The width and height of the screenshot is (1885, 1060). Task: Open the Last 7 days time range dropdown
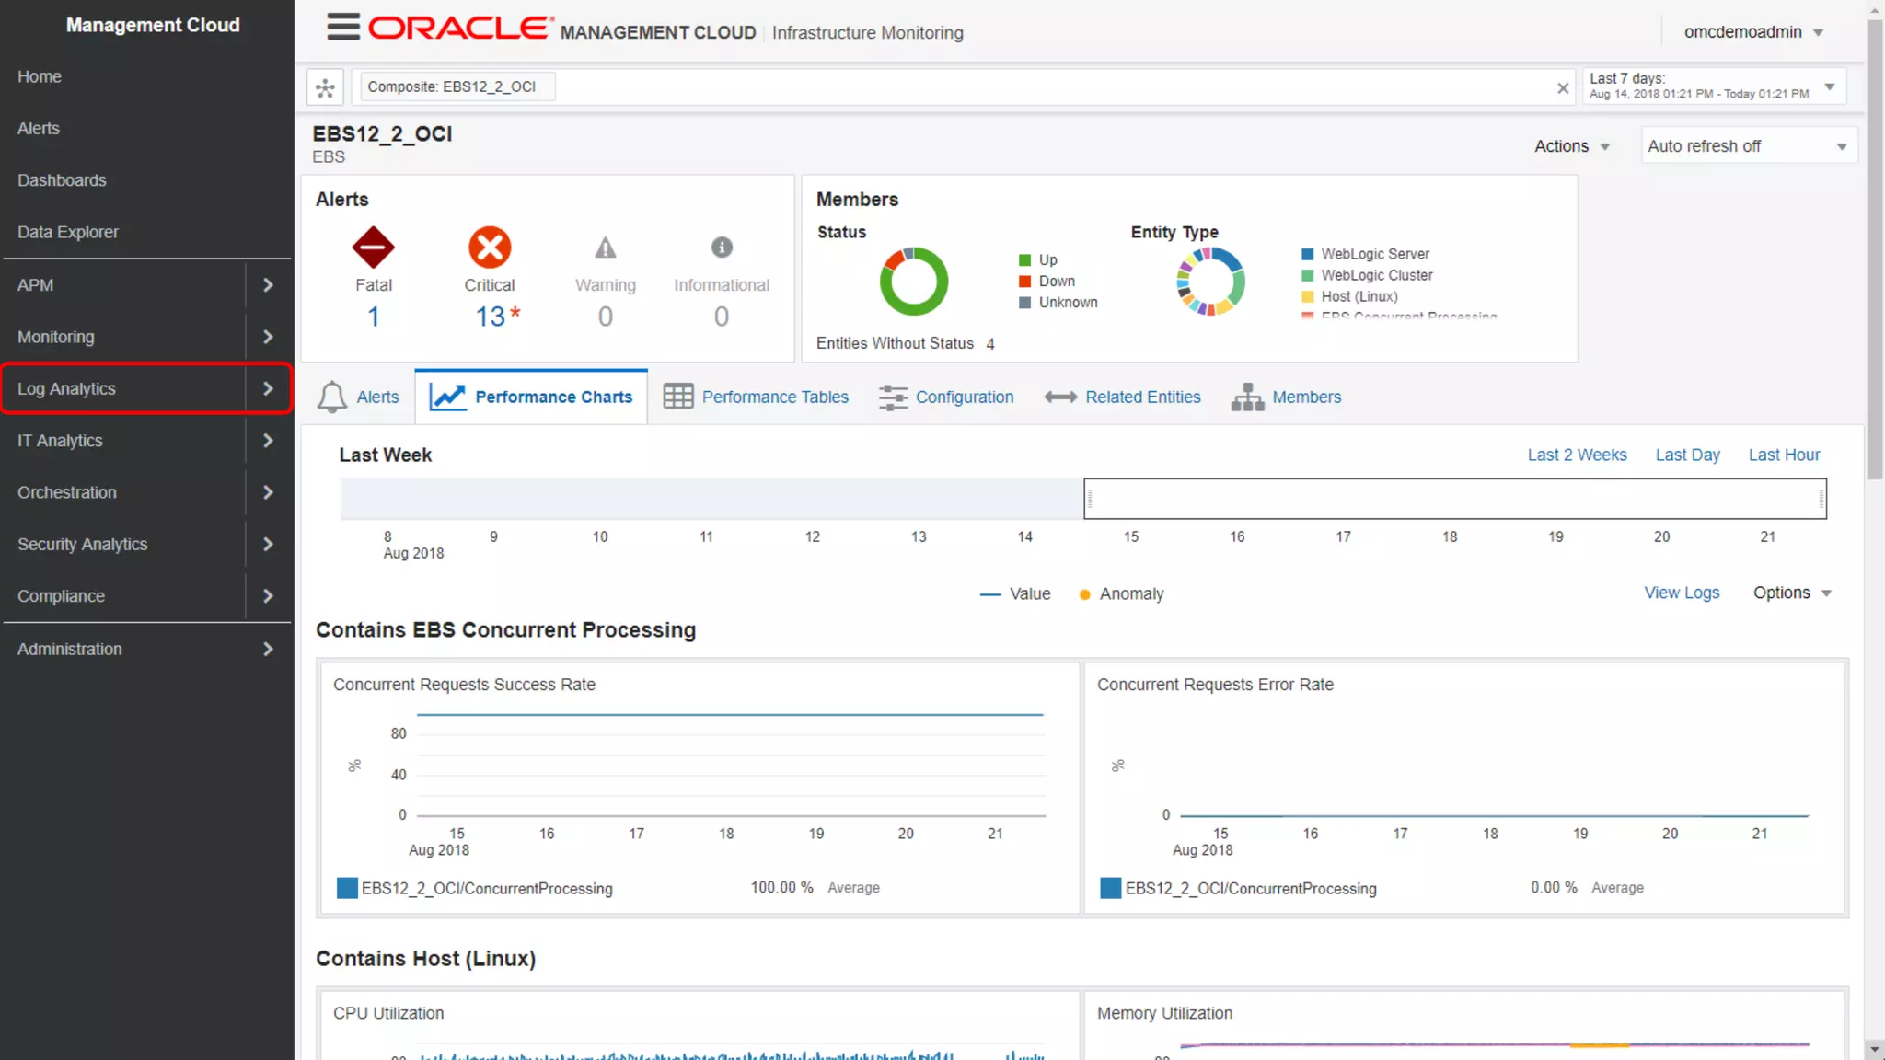1714,86
